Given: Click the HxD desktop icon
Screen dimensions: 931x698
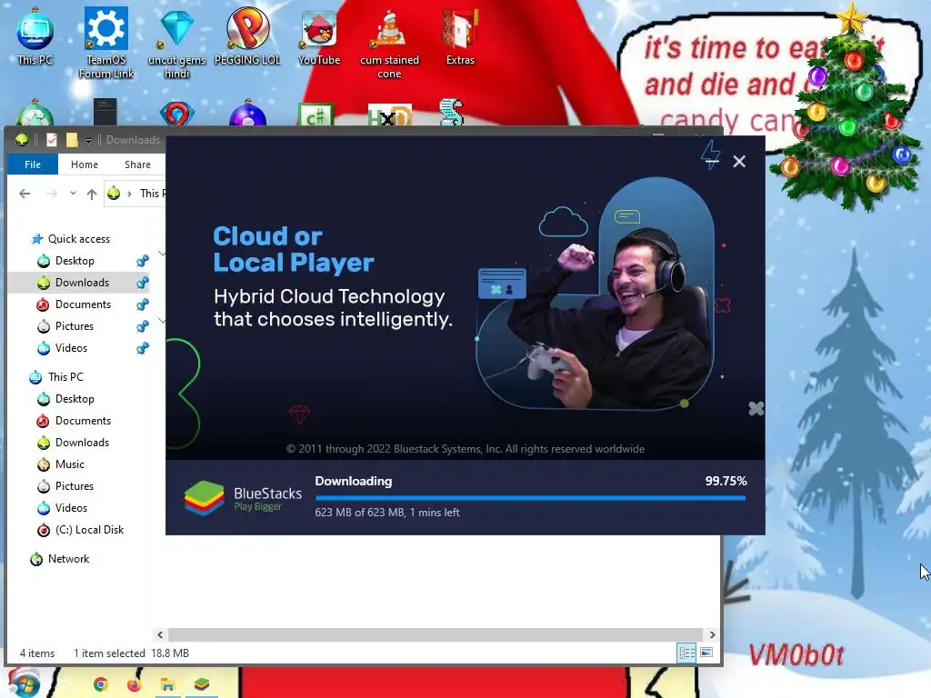Looking at the screenshot, I should click(389, 115).
